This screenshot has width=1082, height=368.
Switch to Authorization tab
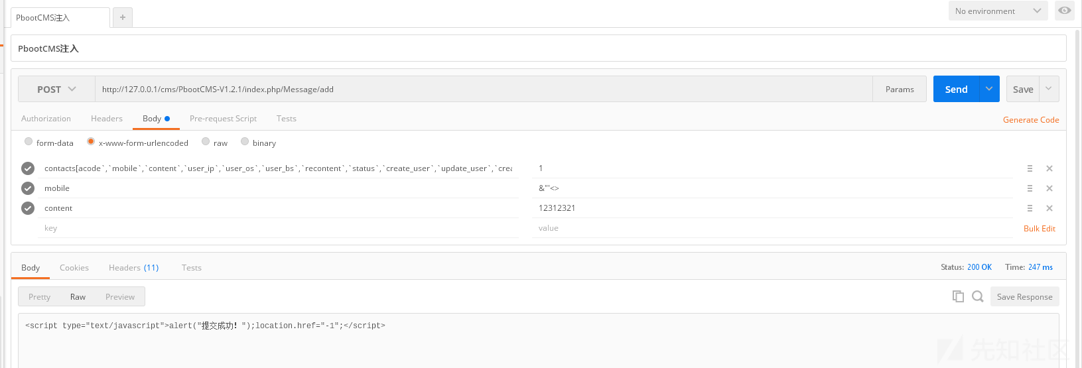click(46, 119)
